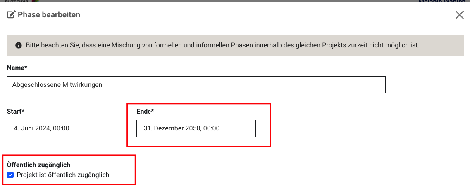Open the Ende date picker field
The width and height of the screenshot is (470, 191).
pos(196,128)
